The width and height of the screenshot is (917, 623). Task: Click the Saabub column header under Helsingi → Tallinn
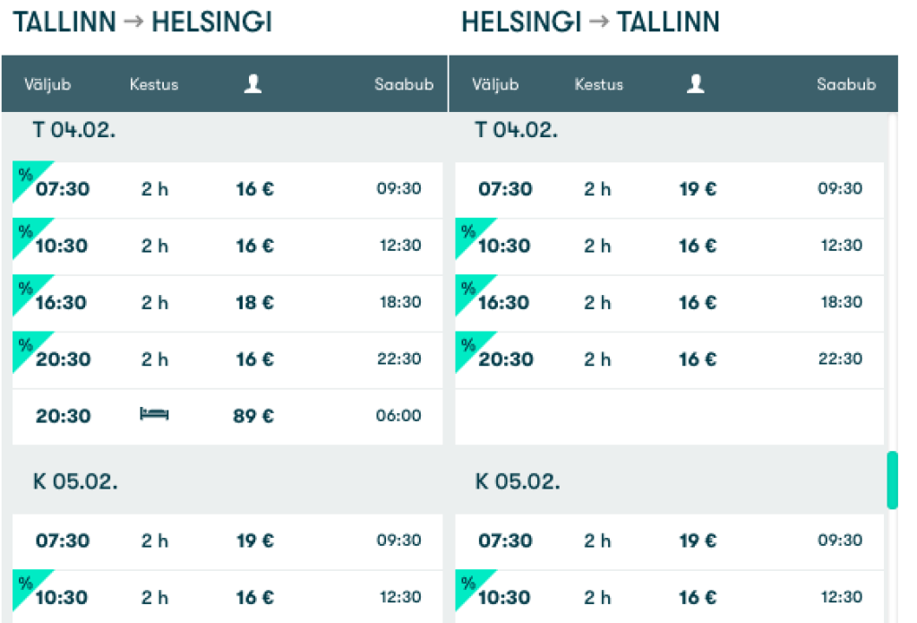click(845, 85)
